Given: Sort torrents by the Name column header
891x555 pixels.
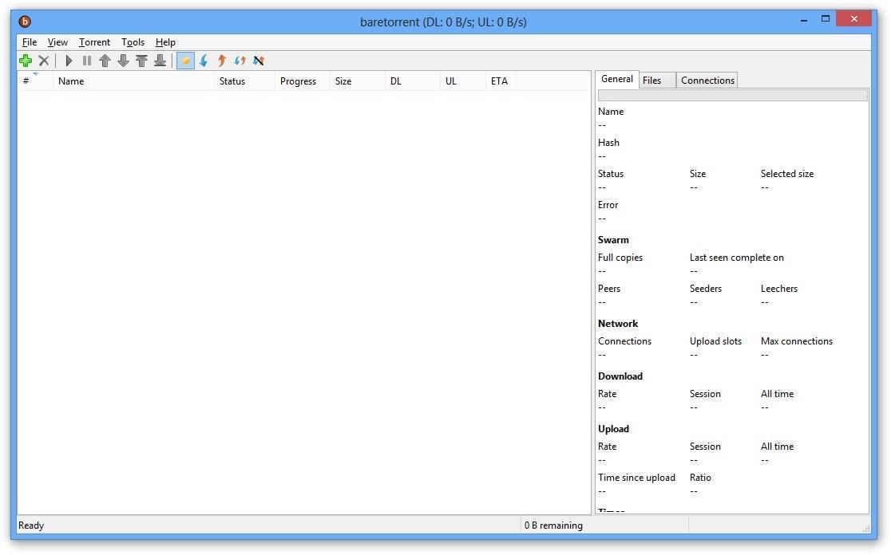Looking at the screenshot, I should point(133,81).
